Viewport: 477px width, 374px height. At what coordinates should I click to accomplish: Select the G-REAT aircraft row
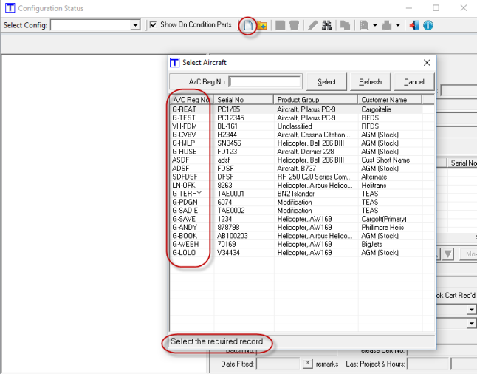point(296,109)
